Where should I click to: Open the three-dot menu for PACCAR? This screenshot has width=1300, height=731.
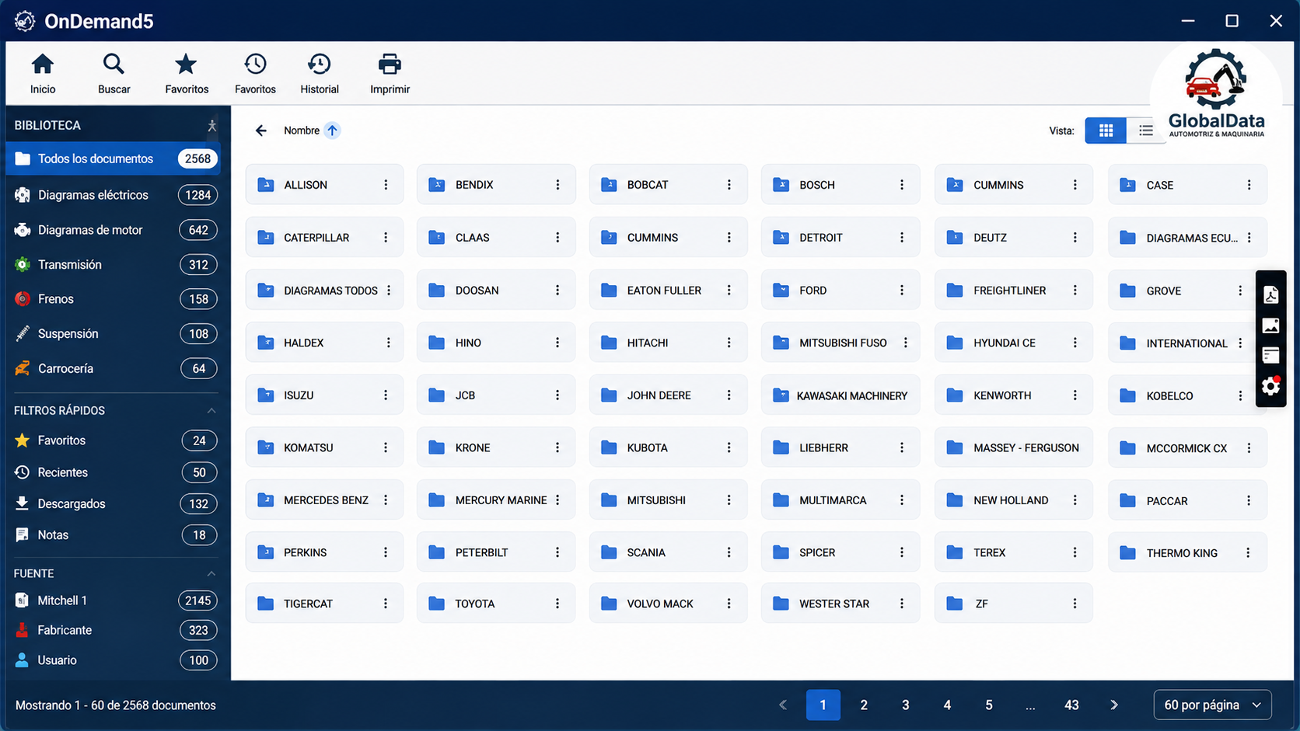coord(1249,501)
